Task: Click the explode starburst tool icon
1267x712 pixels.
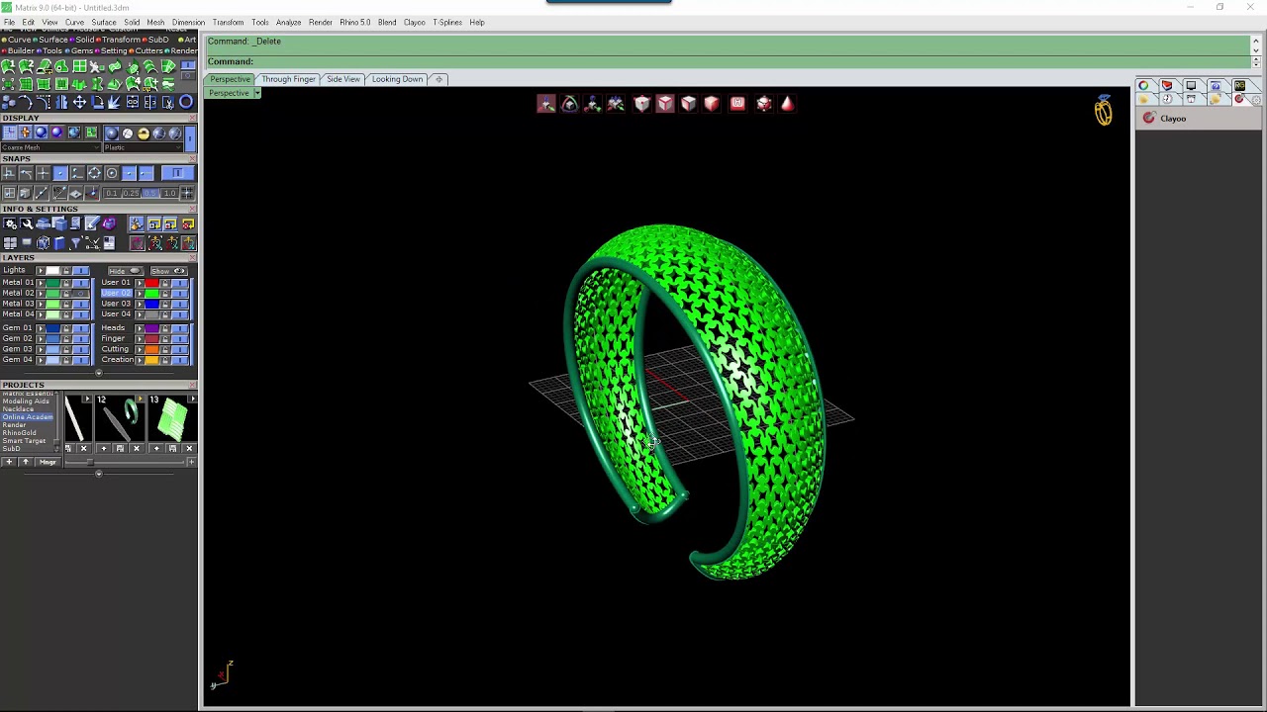Action: (114, 102)
